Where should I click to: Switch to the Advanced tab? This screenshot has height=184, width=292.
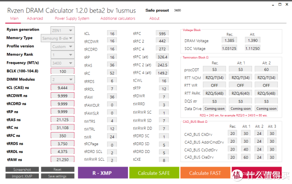point(35,18)
